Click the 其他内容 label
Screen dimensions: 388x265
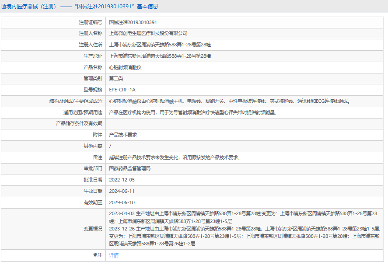(93, 146)
